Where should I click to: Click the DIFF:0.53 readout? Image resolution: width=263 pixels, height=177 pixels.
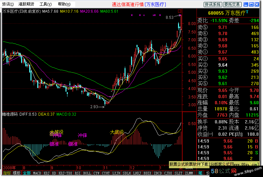coord(28,114)
